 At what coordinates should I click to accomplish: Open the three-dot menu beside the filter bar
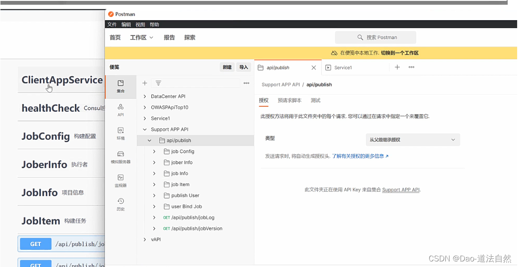click(246, 83)
